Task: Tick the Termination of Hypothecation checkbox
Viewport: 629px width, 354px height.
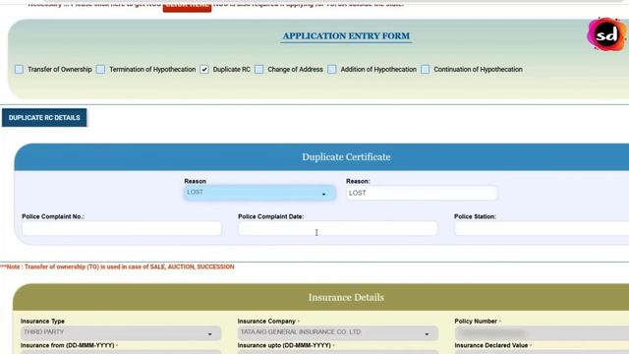Action: click(100, 70)
